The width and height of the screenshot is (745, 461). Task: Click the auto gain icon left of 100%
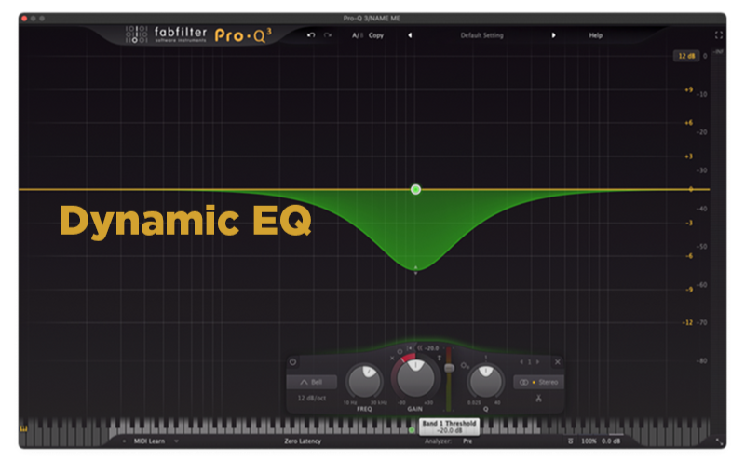(x=571, y=441)
